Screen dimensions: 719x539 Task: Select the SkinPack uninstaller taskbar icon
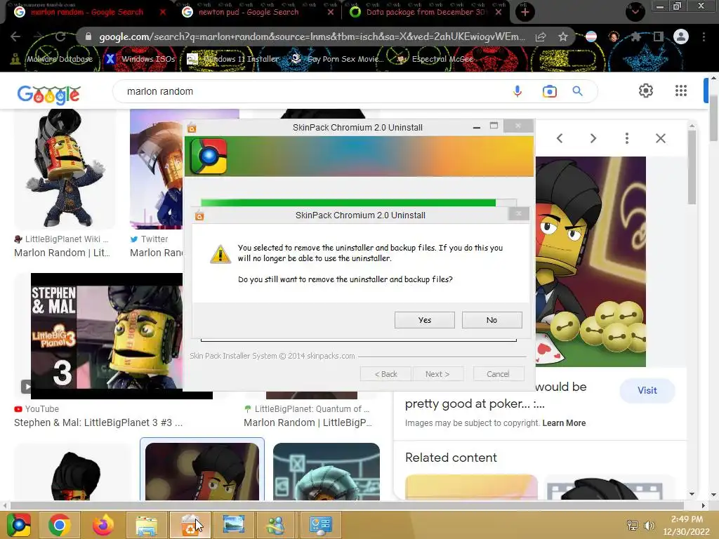(x=190, y=525)
